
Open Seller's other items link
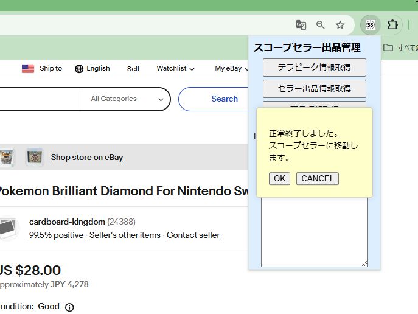tap(125, 235)
